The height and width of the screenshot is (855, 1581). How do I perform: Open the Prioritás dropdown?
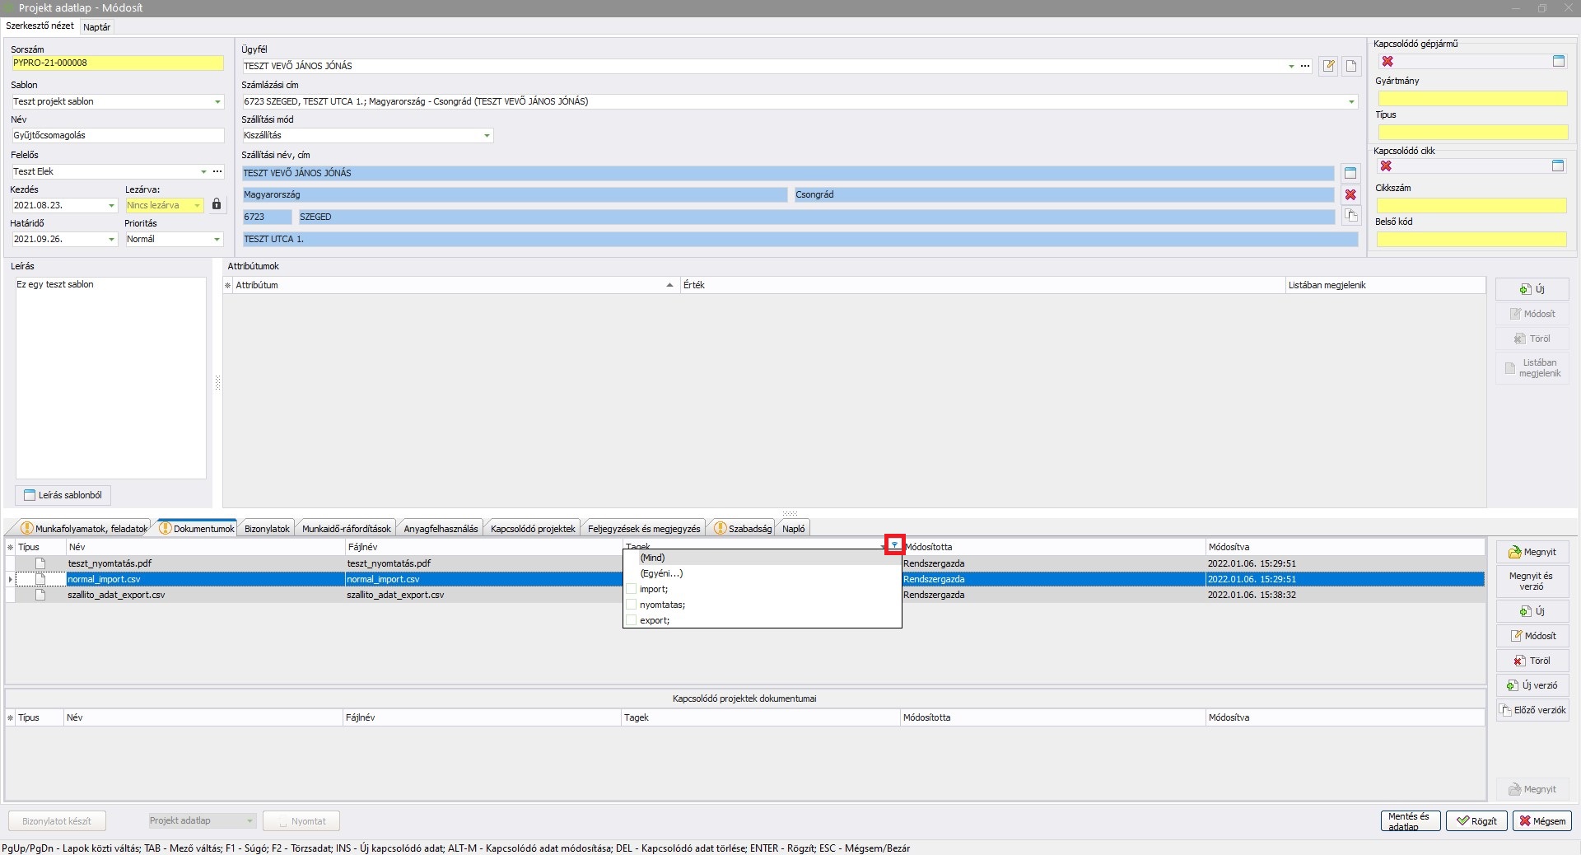(217, 240)
